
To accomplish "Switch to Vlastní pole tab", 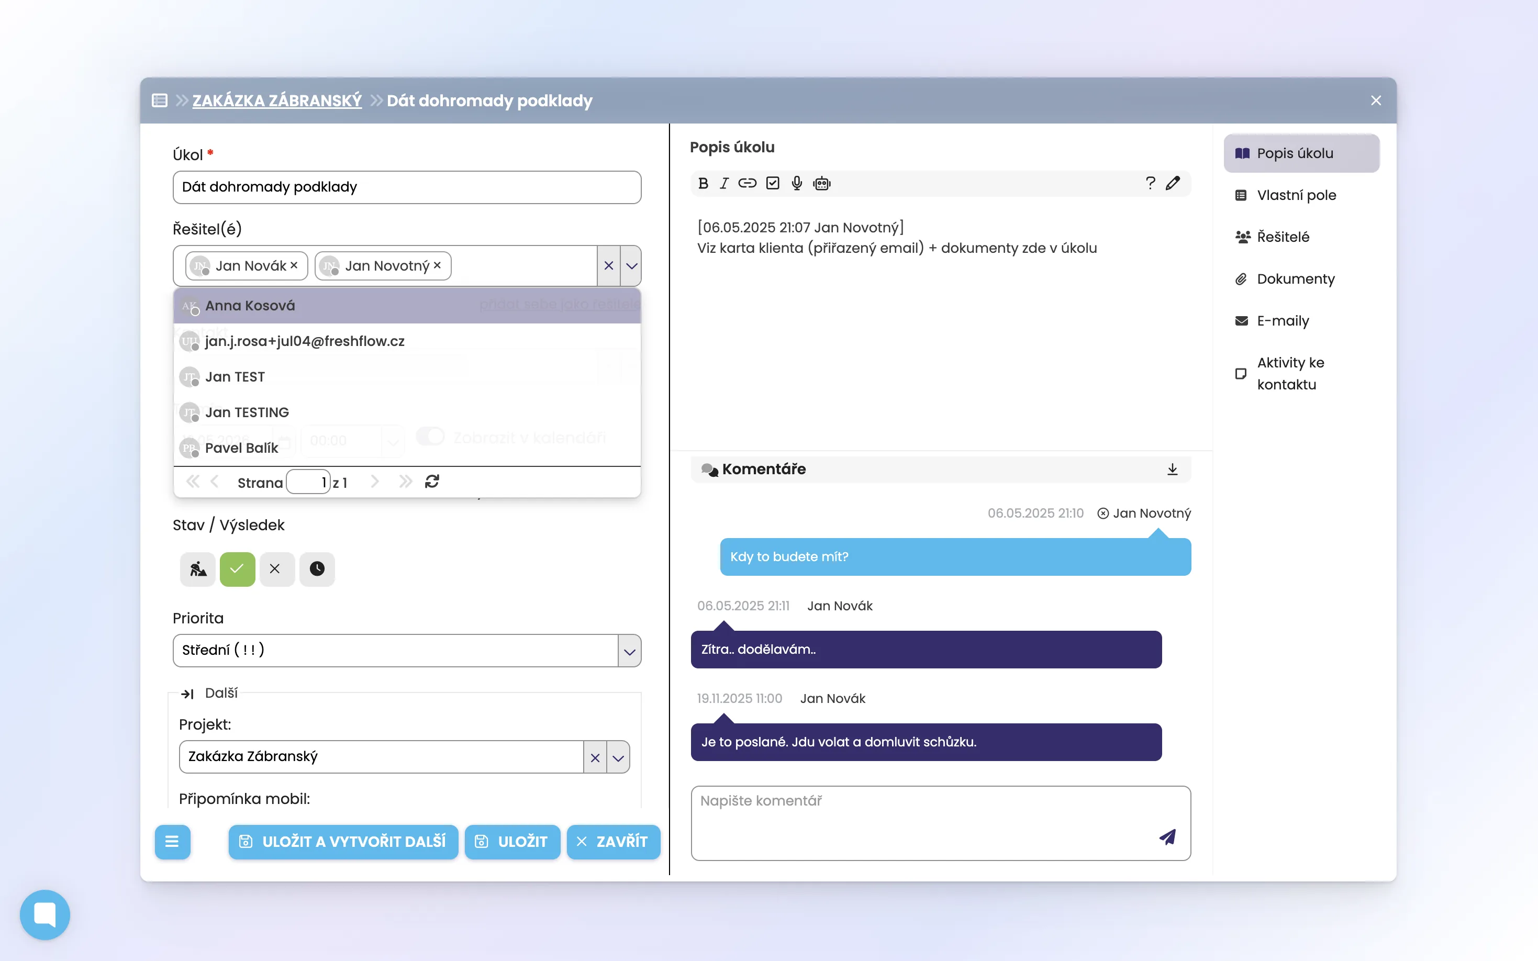I will (1301, 195).
